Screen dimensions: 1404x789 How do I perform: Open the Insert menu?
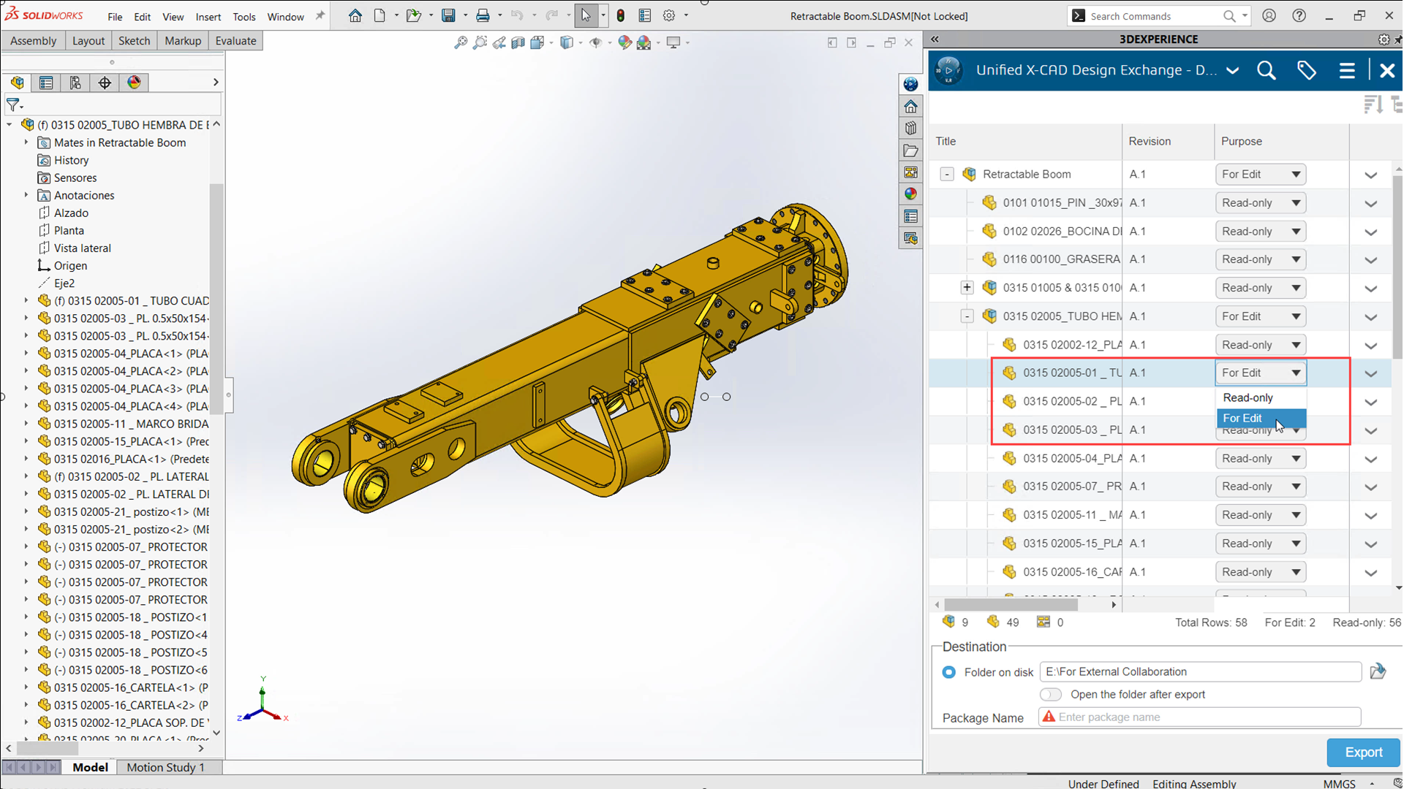[208, 16]
